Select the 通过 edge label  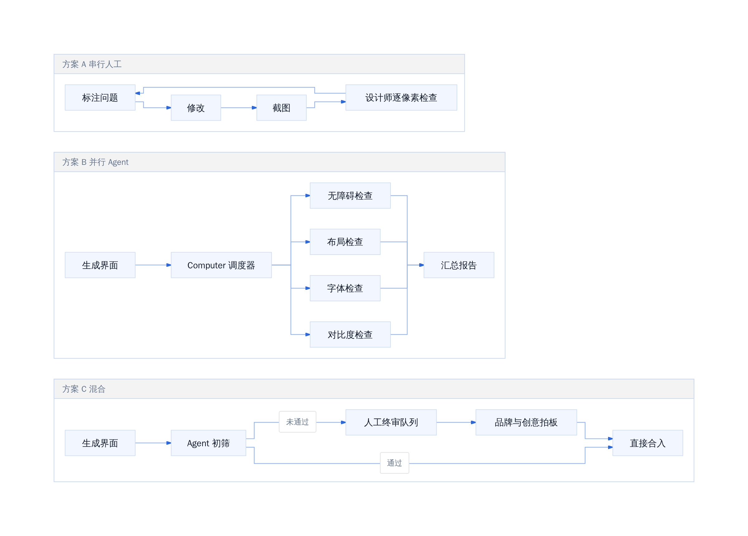click(395, 463)
